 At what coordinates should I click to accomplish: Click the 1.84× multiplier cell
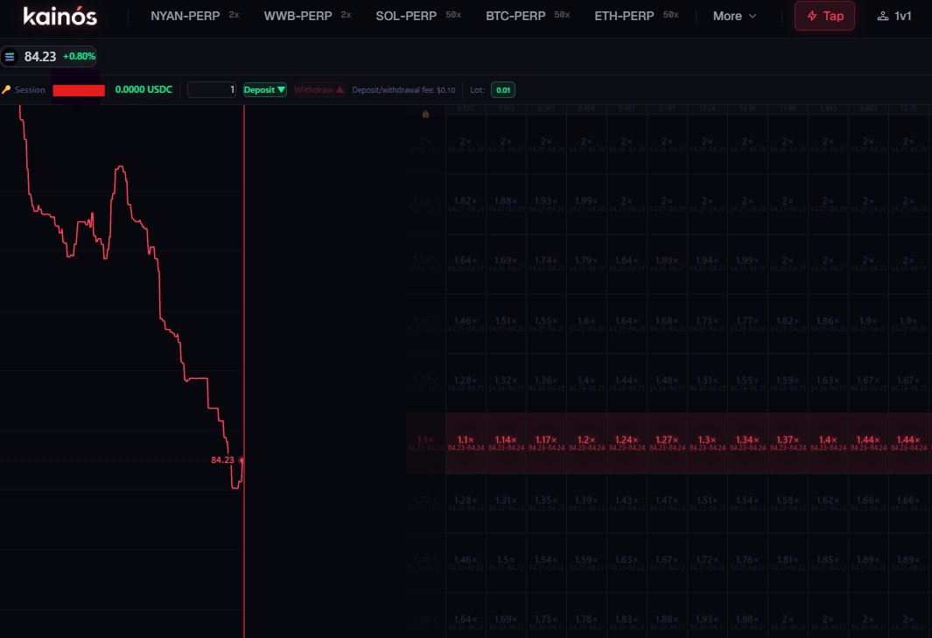(627, 263)
